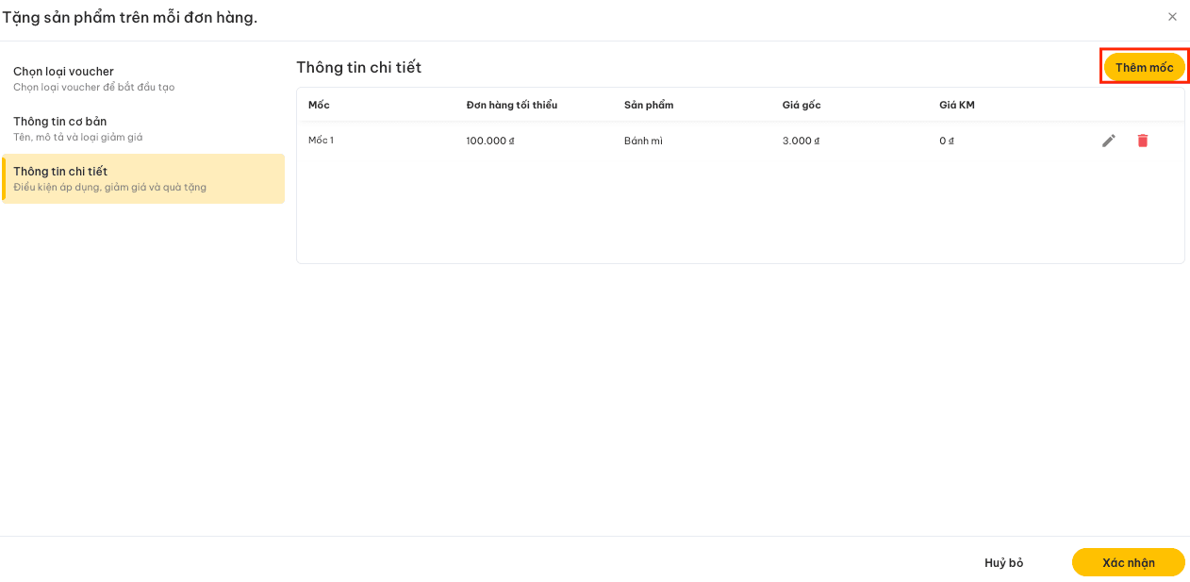
Task: Click the Giá gốc column header
Action: click(802, 105)
